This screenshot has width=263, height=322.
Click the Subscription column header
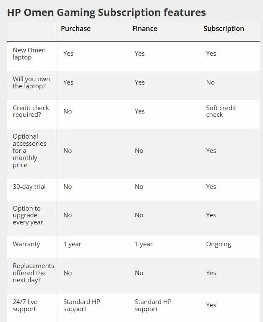(x=224, y=28)
